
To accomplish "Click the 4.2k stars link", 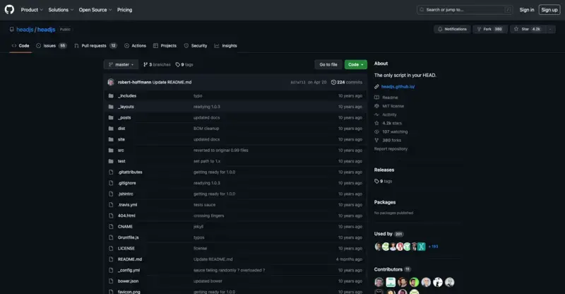I will pos(392,123).
